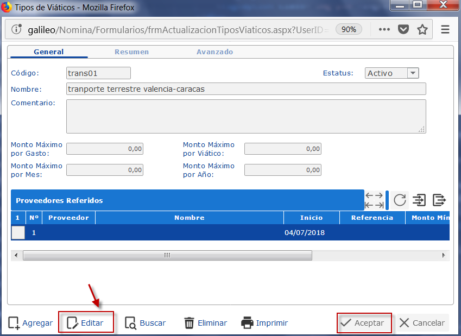
Task: Click the export icon in Proveedores Referidos toolbar
Action: (x=439, y=200)
